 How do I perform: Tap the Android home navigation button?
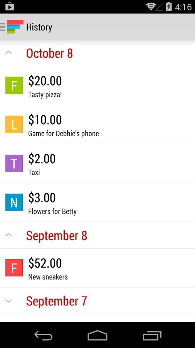tap(97, 335)
